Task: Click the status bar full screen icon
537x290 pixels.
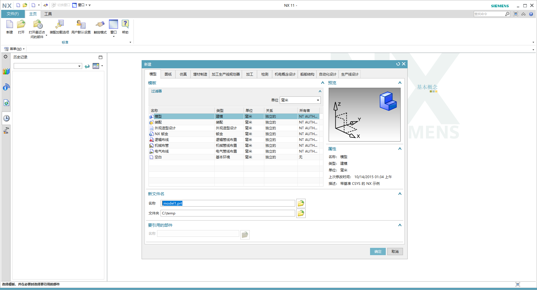Action: 518,284
